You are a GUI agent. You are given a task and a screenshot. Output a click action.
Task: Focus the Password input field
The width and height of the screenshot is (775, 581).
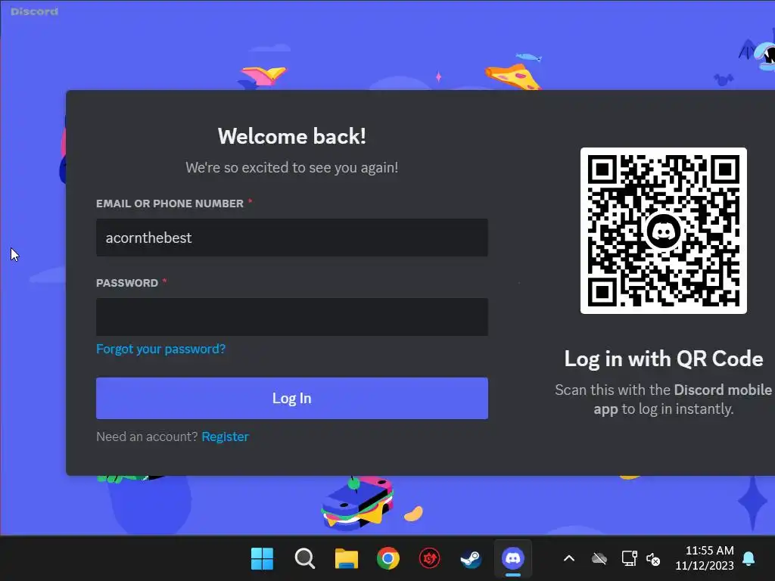pyautogui.click(x=291, y=317)
